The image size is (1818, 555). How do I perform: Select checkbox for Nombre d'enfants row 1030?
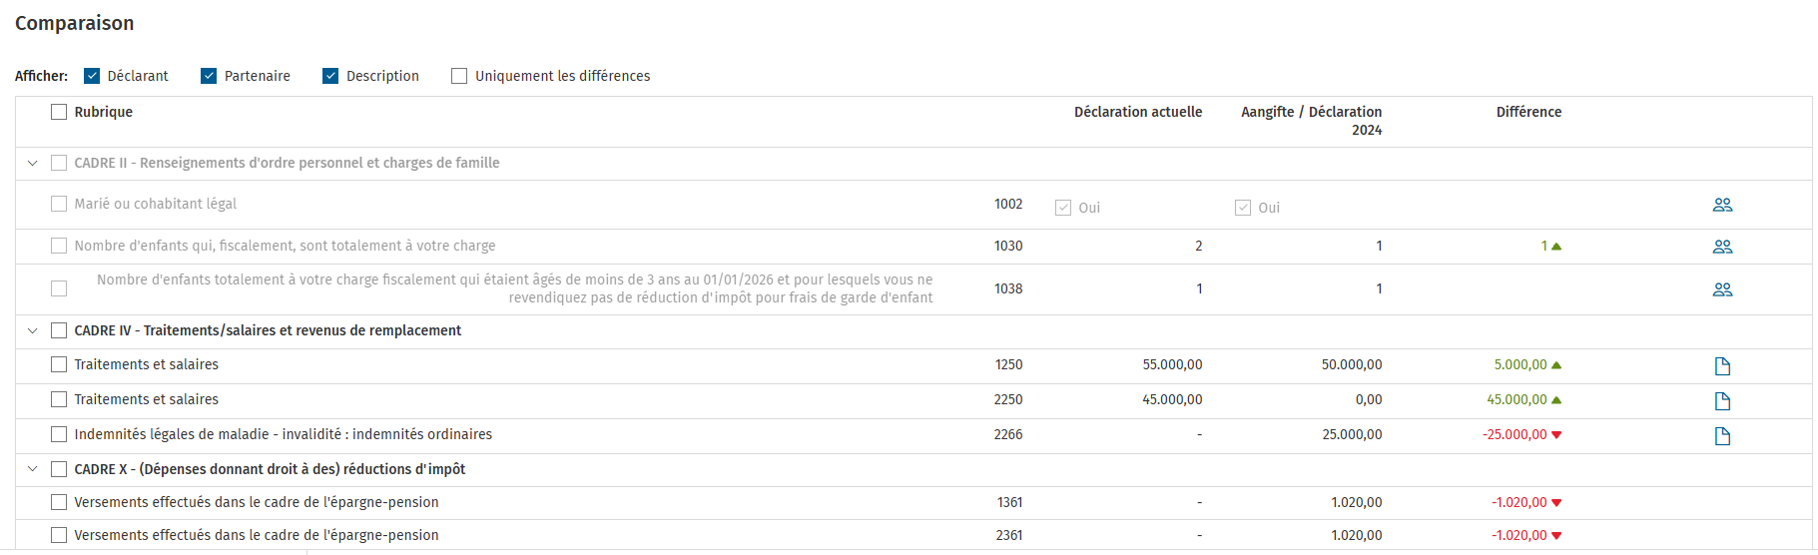click(59, 246)
